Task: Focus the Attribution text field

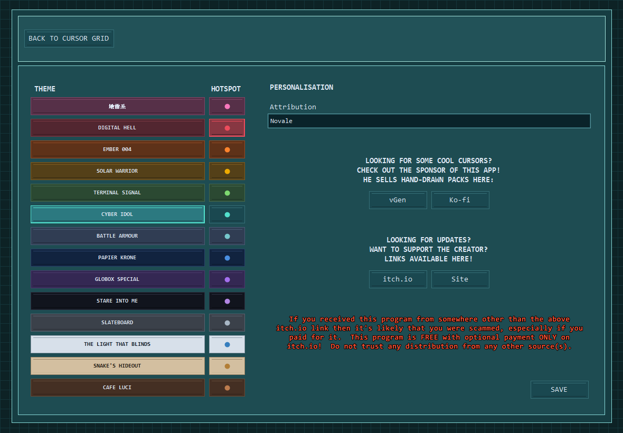Action: (429, 121)
